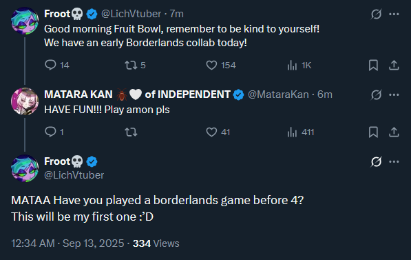The image size is (411, 260).
Task: Share Froot's first tweet
Action: (394, 65)
